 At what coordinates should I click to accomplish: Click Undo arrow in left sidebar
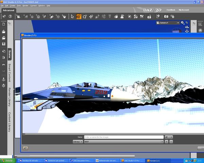[x=3, y=65]
